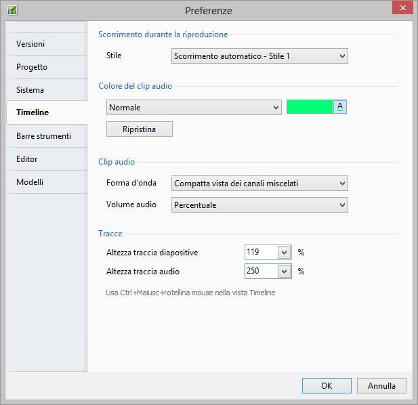418x405 pixels.
Task: Expand the Forma d'onda dropdown
Action: pyautogui.click(x=259, y=183)
